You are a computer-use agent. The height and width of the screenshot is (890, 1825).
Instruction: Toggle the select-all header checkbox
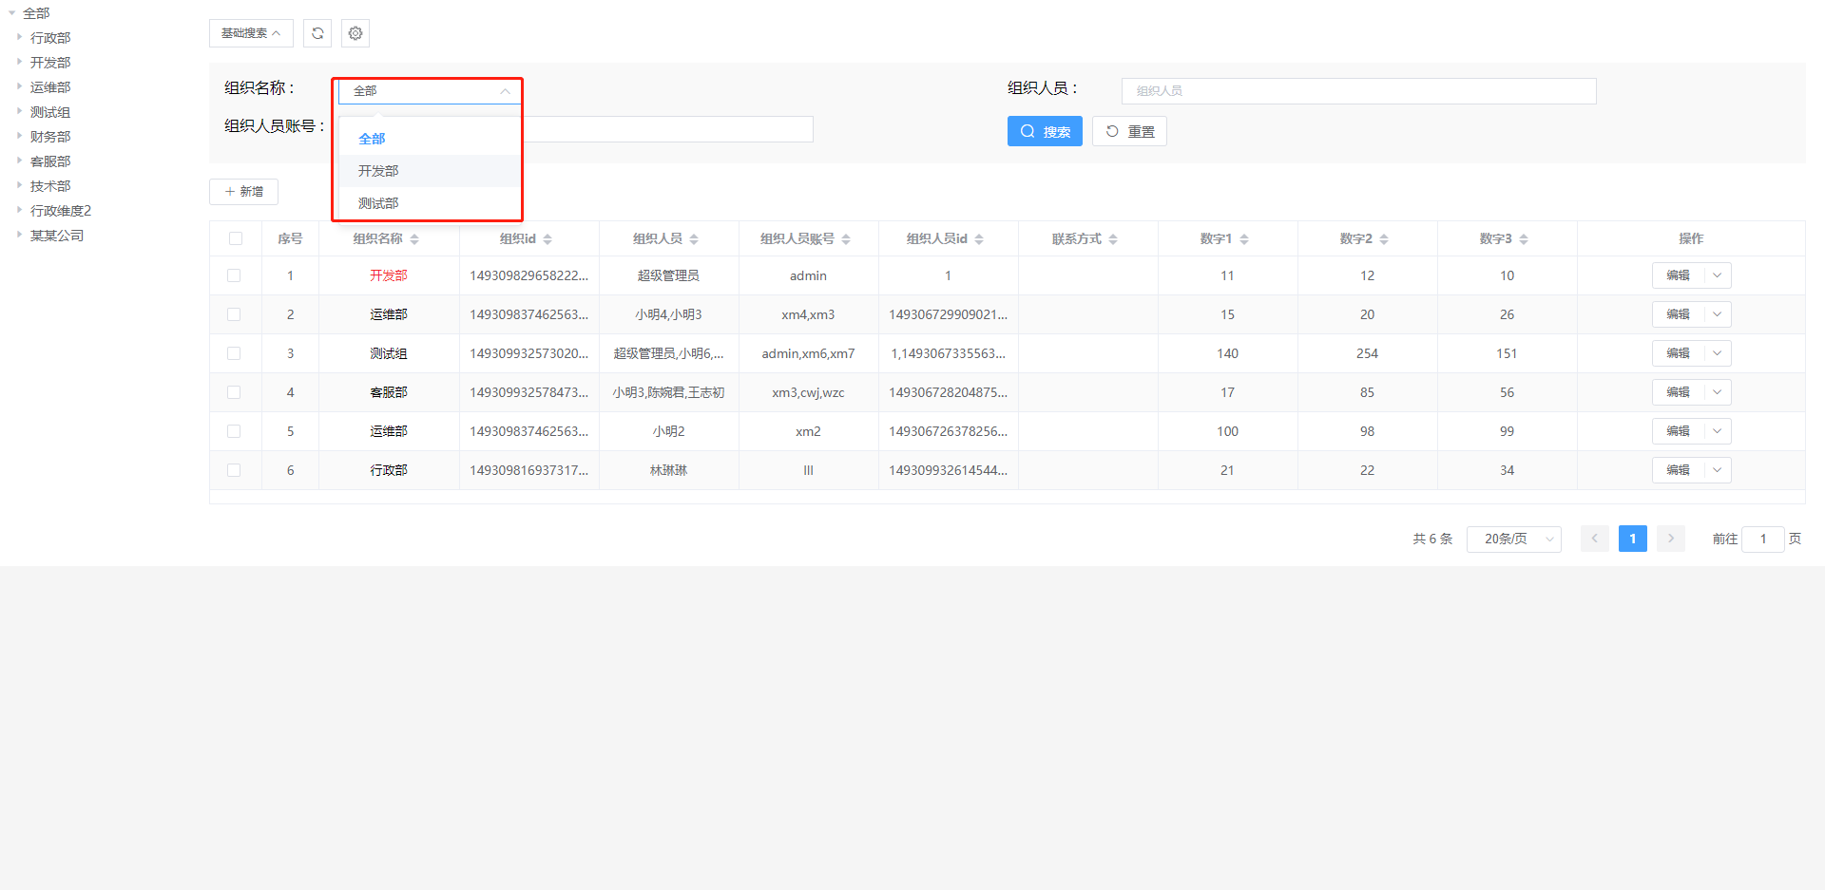[x=236, y=238]
